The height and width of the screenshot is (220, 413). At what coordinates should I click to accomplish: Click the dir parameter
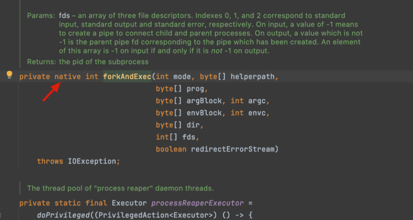(x=193, y=125)
